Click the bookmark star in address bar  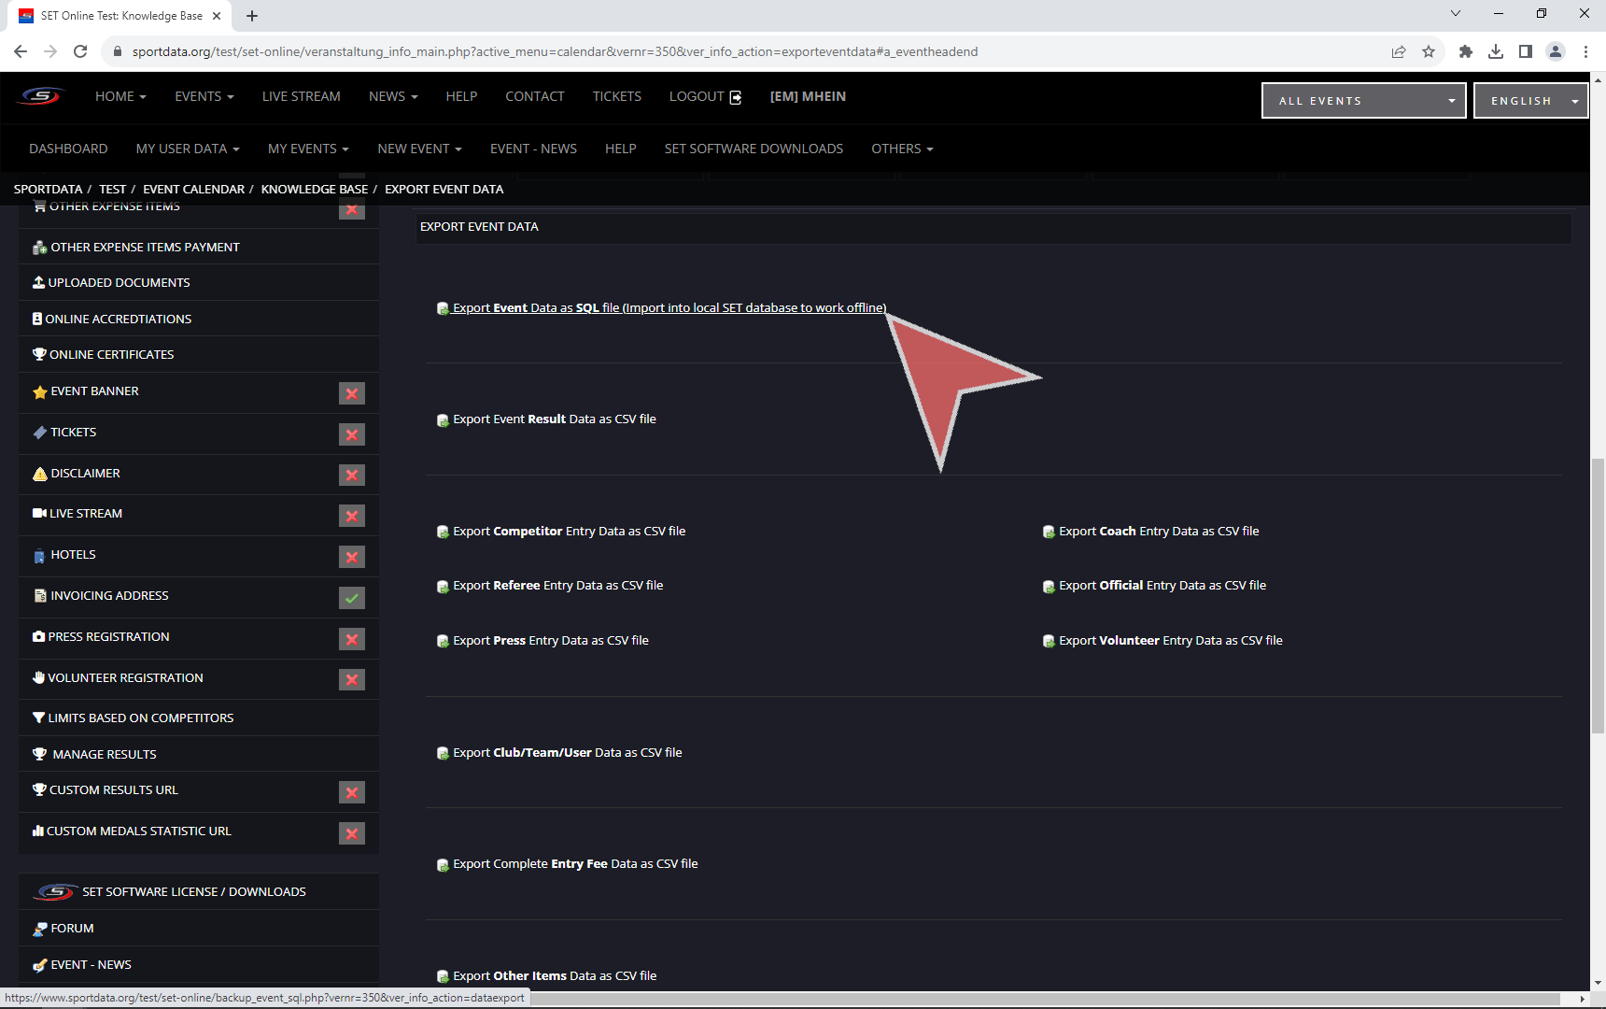(1428, 51)
